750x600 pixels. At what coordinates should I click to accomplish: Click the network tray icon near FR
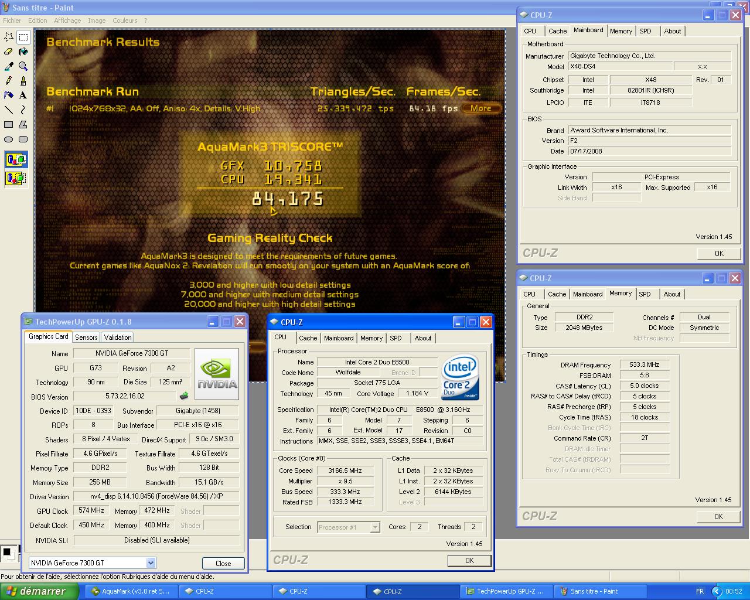[717, 591]
